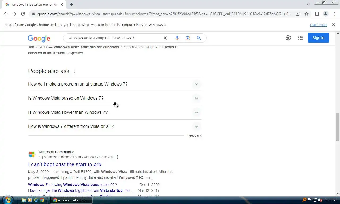The width and height of the screenshot is (340, 204).
Task: Open Action Center flag tray icon
Action: point(310,200)
